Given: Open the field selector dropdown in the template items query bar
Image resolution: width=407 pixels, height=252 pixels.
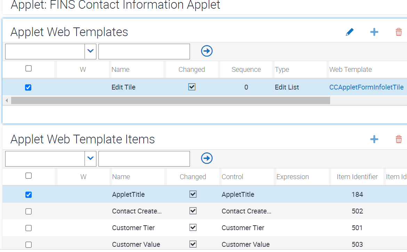Looking at the screenshot, I should click(90, 159).
